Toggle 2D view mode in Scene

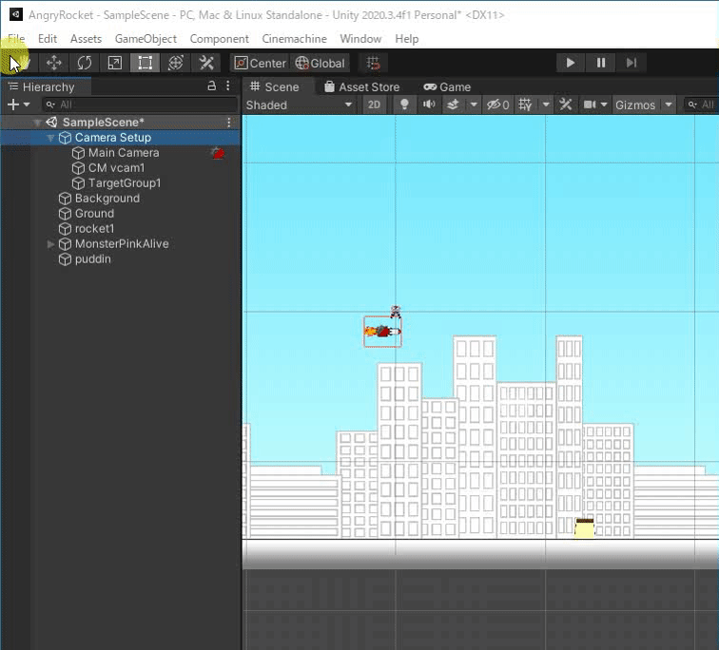(375, 105)
